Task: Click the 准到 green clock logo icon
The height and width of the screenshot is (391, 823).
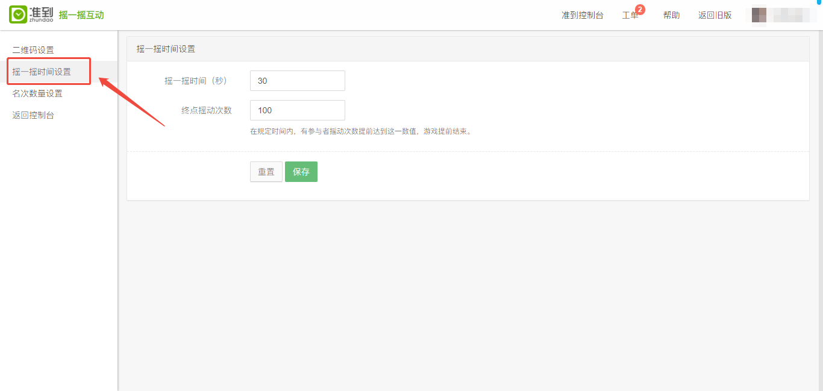Action: (18, 15)
